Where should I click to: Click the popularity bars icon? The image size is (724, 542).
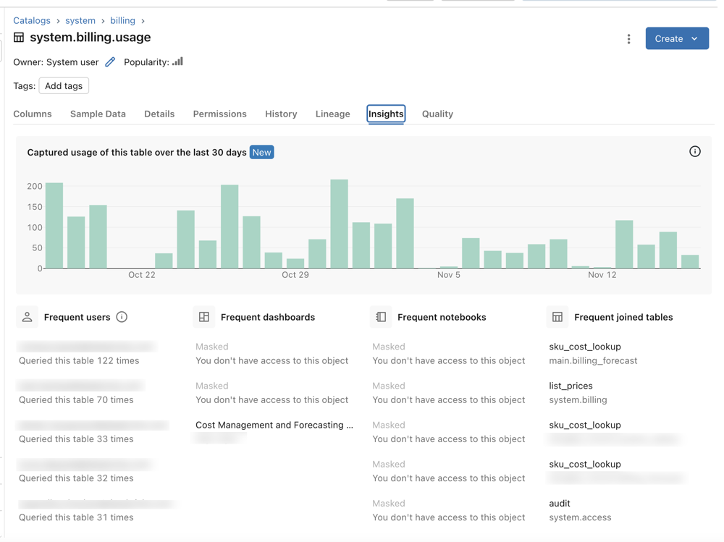tap(176, 62)
